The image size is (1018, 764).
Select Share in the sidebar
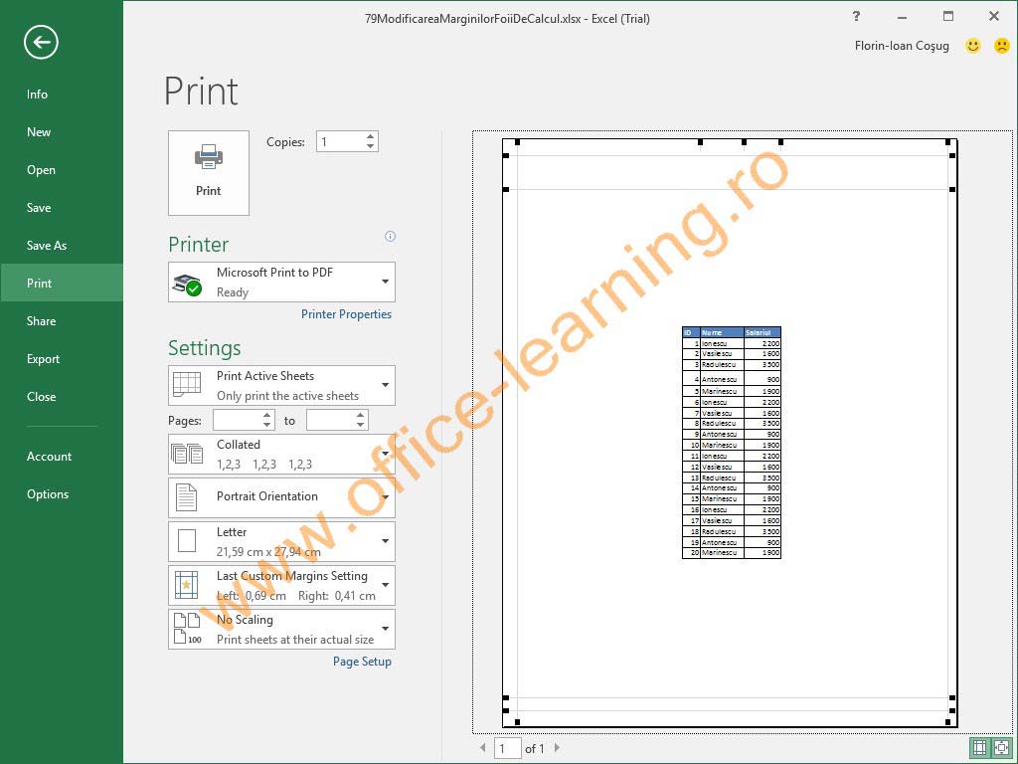pos(62,321)
